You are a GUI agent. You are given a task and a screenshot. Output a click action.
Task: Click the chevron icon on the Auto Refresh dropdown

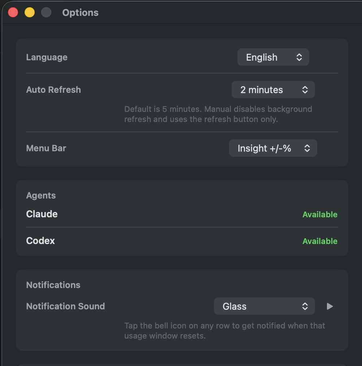(305, 90)
